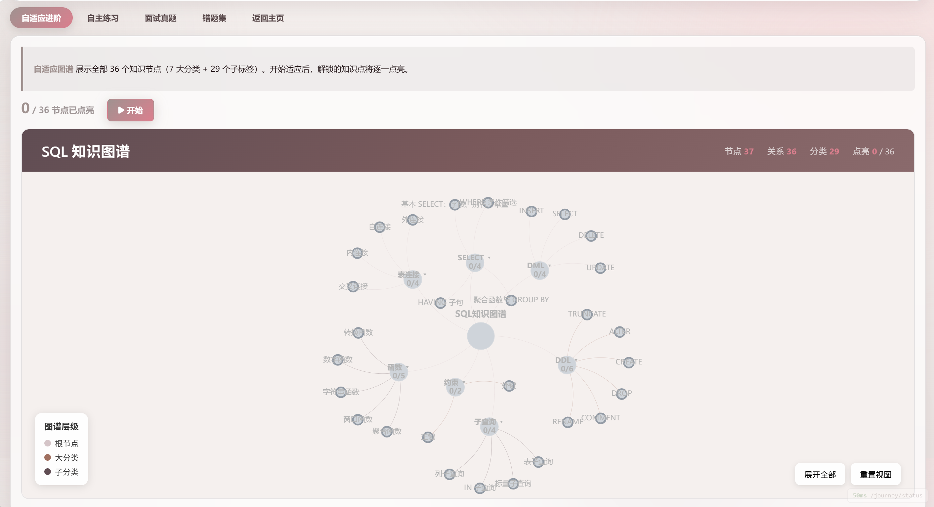Click the 关系 36 stat

coord(782,151)
